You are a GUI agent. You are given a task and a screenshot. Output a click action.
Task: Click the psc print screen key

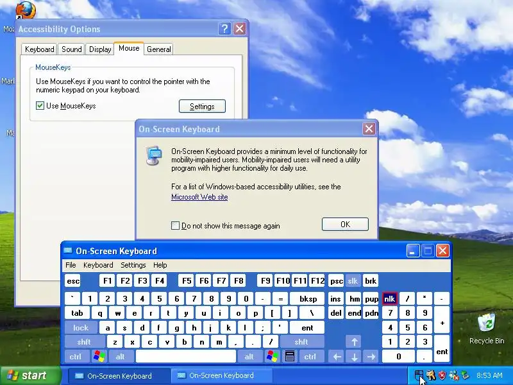336,281
